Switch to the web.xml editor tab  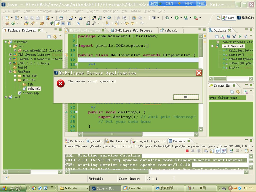tap(170, 30)
